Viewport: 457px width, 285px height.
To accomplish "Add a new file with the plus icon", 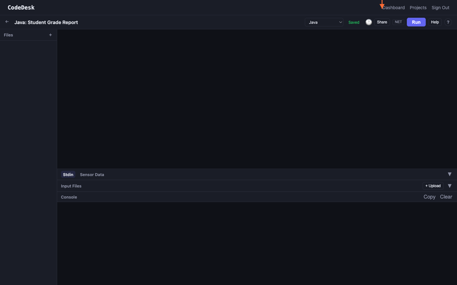I will 50,35.
